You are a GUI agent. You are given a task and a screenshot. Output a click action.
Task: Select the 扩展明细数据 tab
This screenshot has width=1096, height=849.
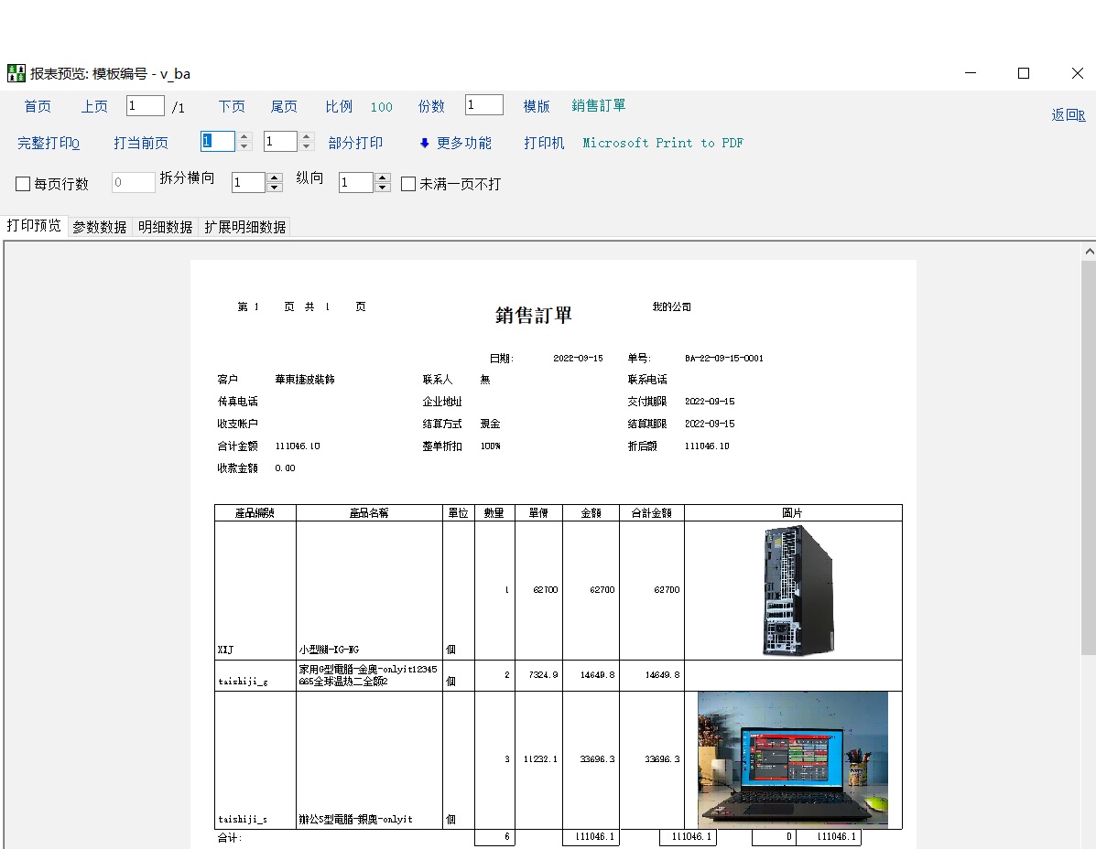(244, 227)
